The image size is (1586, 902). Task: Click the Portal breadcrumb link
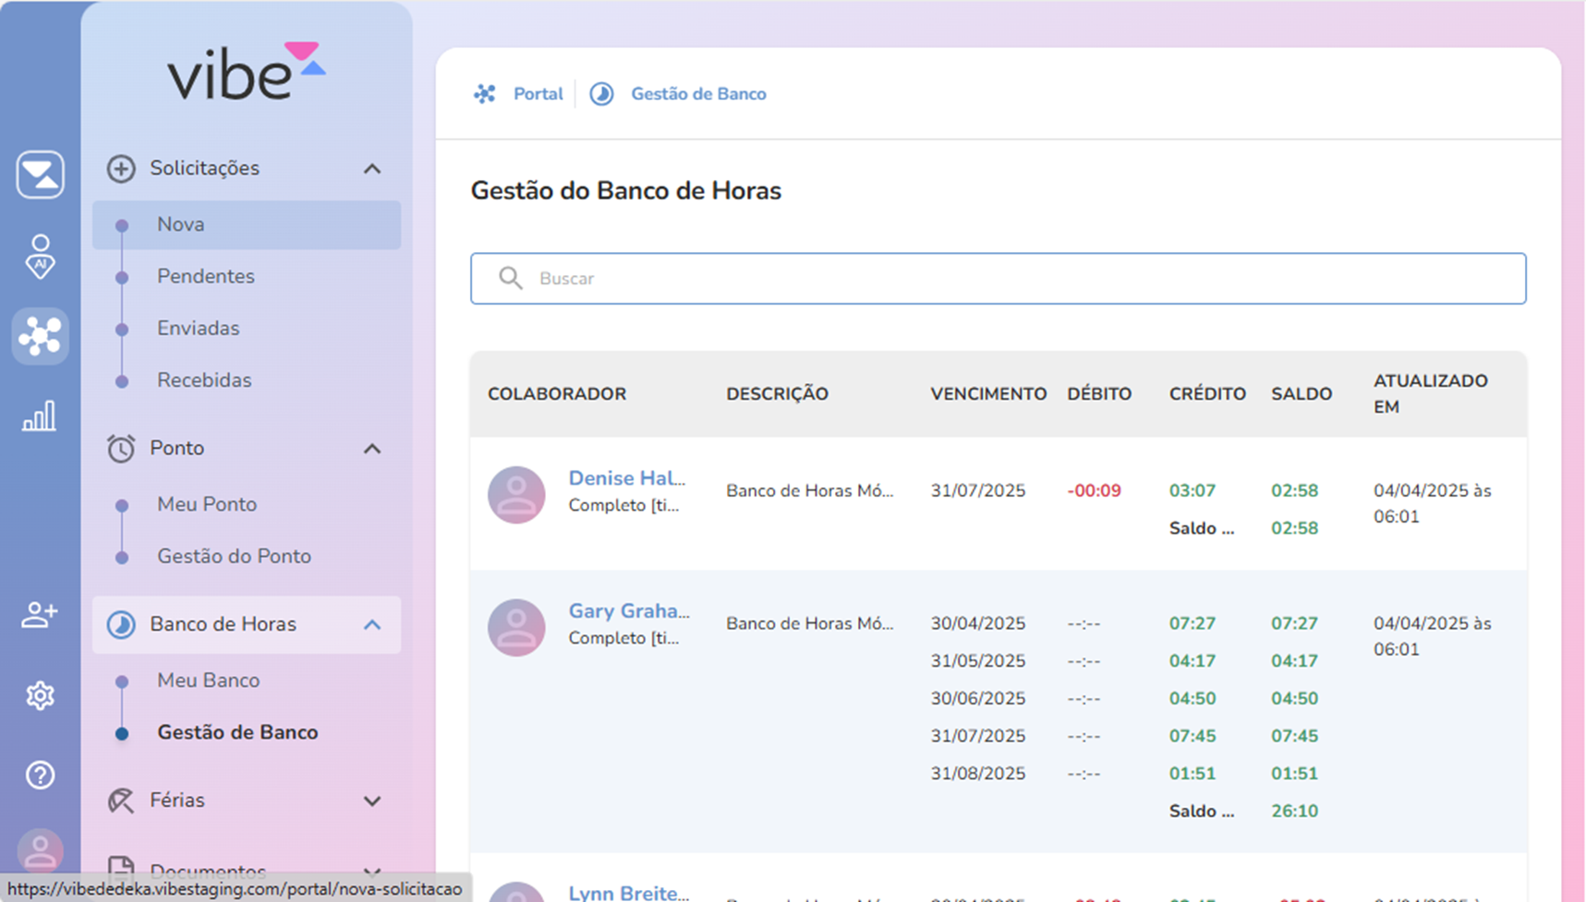538,94
